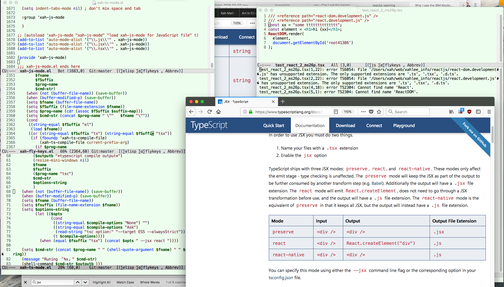Toggle Match Case in find bar
504x287 pixels.
coord(125,282)
